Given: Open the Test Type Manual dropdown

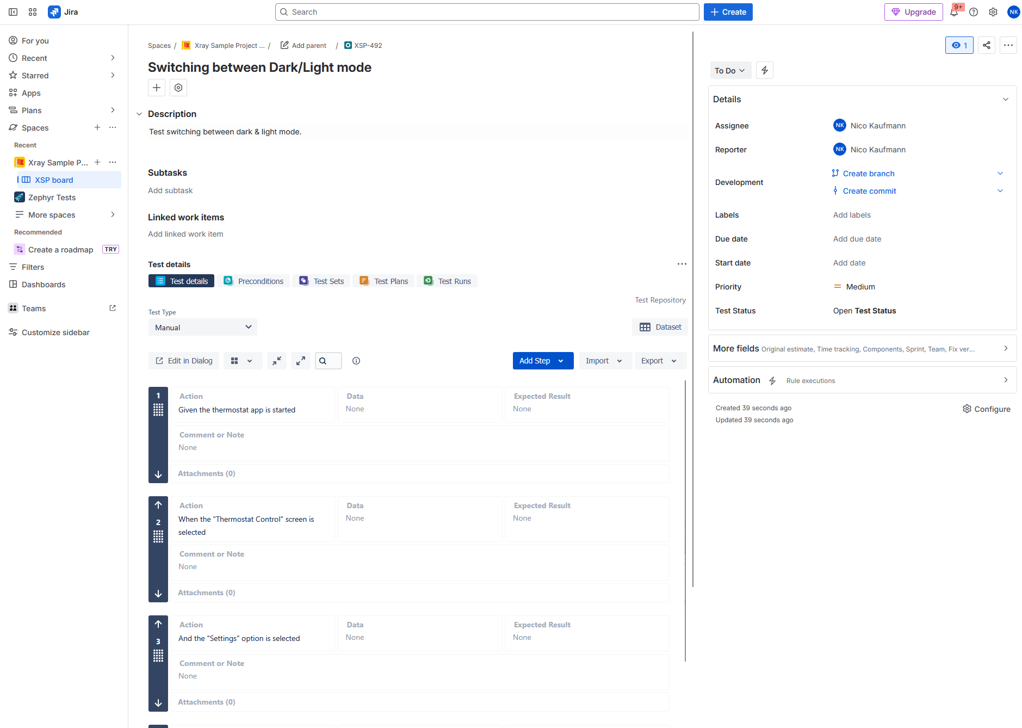Looking at the screenshot, I should (202, 328).
